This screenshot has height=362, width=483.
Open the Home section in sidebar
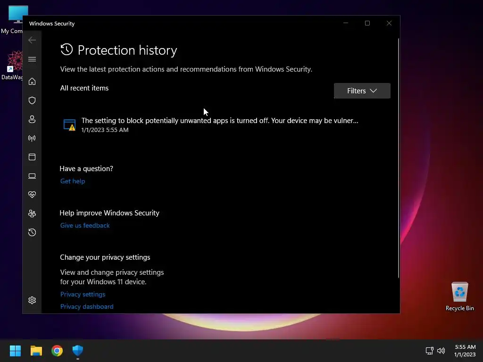(32, 81)
